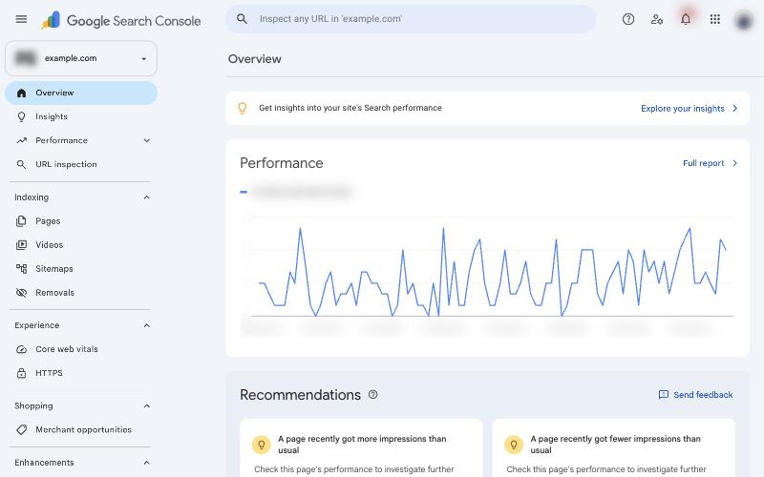
Task: Click the Overview page title
Action: click(254, 59)
